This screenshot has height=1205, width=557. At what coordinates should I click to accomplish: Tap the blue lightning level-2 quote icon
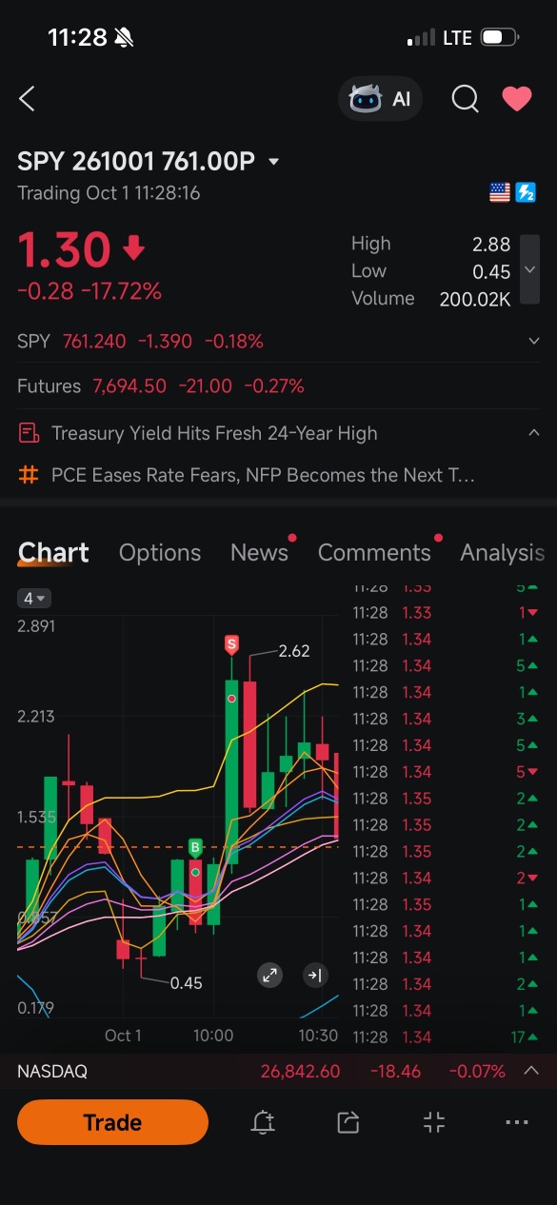tap(526, 193)
